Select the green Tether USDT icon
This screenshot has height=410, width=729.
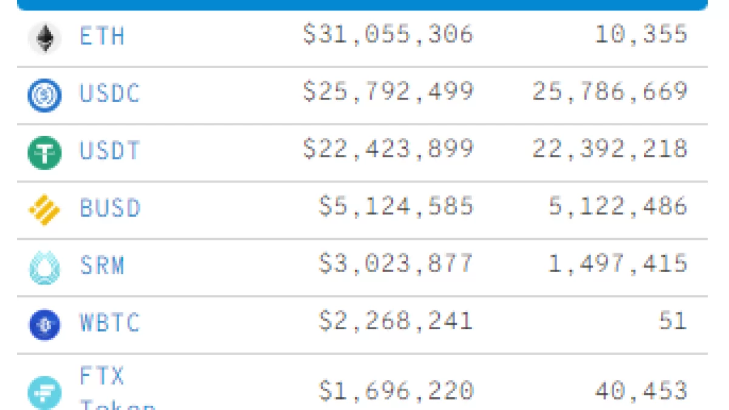point(44,152)
